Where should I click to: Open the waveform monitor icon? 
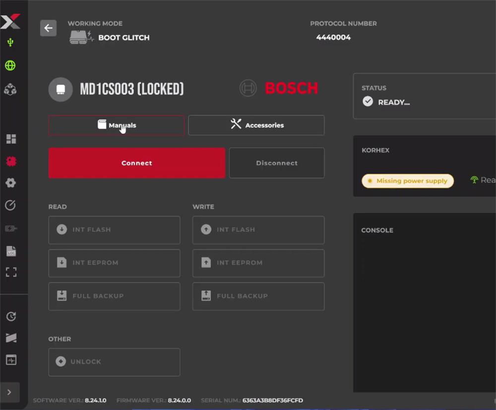[11, 360]
